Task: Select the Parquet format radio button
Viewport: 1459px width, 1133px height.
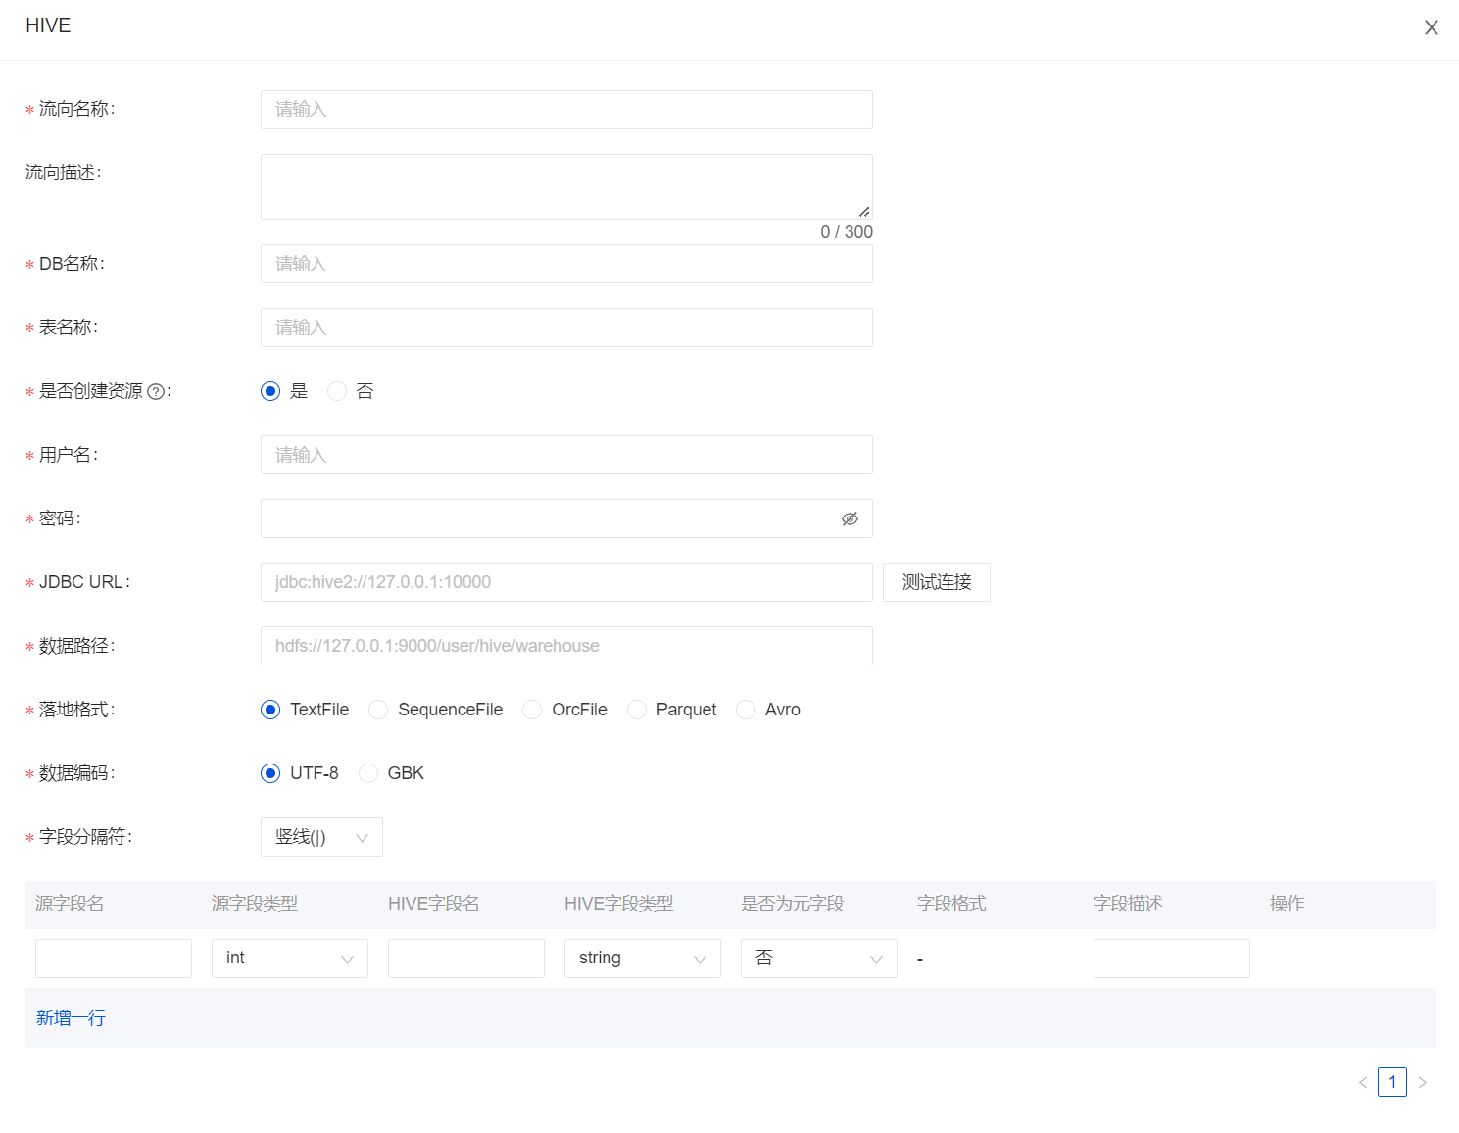Action: click(637, 710)
